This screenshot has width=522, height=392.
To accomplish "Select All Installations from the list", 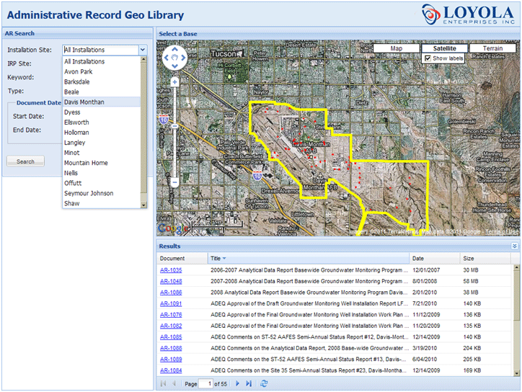I will pyautogui.click(x=102, y=61).
